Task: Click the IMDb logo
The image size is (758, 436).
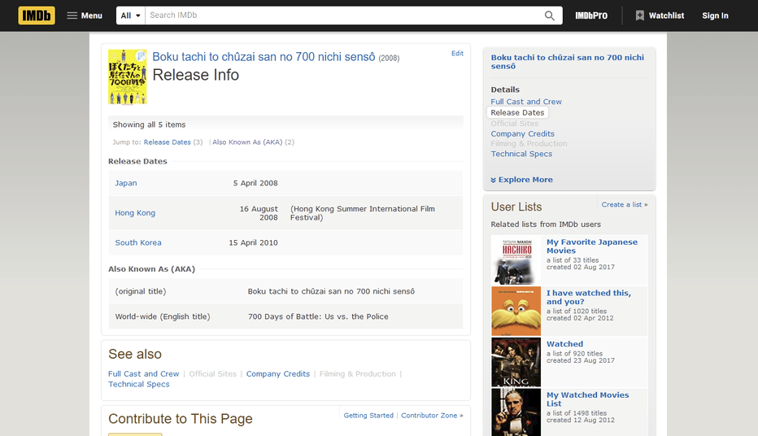Action: (37, 15)
